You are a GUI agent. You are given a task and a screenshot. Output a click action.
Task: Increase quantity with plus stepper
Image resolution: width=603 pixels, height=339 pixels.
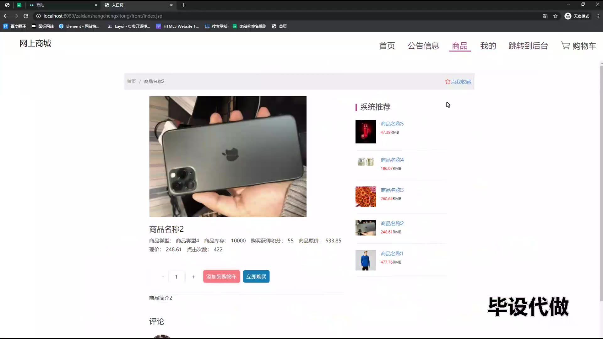tap(194, 277)
